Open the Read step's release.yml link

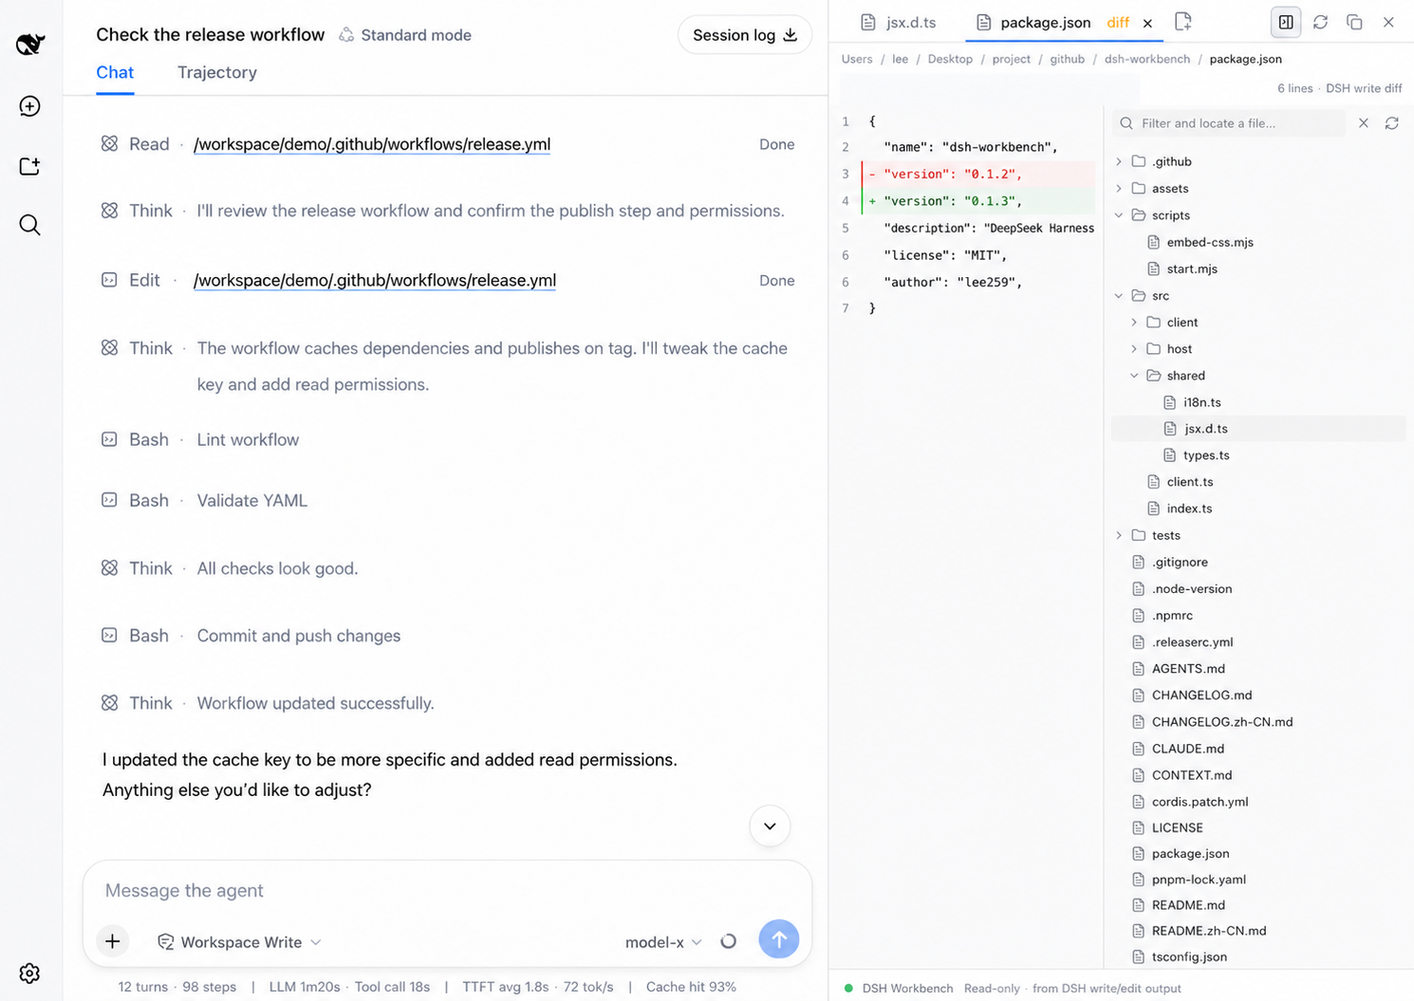click(x=372, y=144)
